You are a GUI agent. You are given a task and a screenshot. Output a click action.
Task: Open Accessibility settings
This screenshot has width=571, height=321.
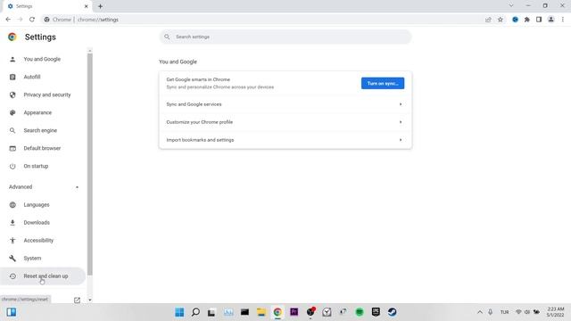(43, 240)
